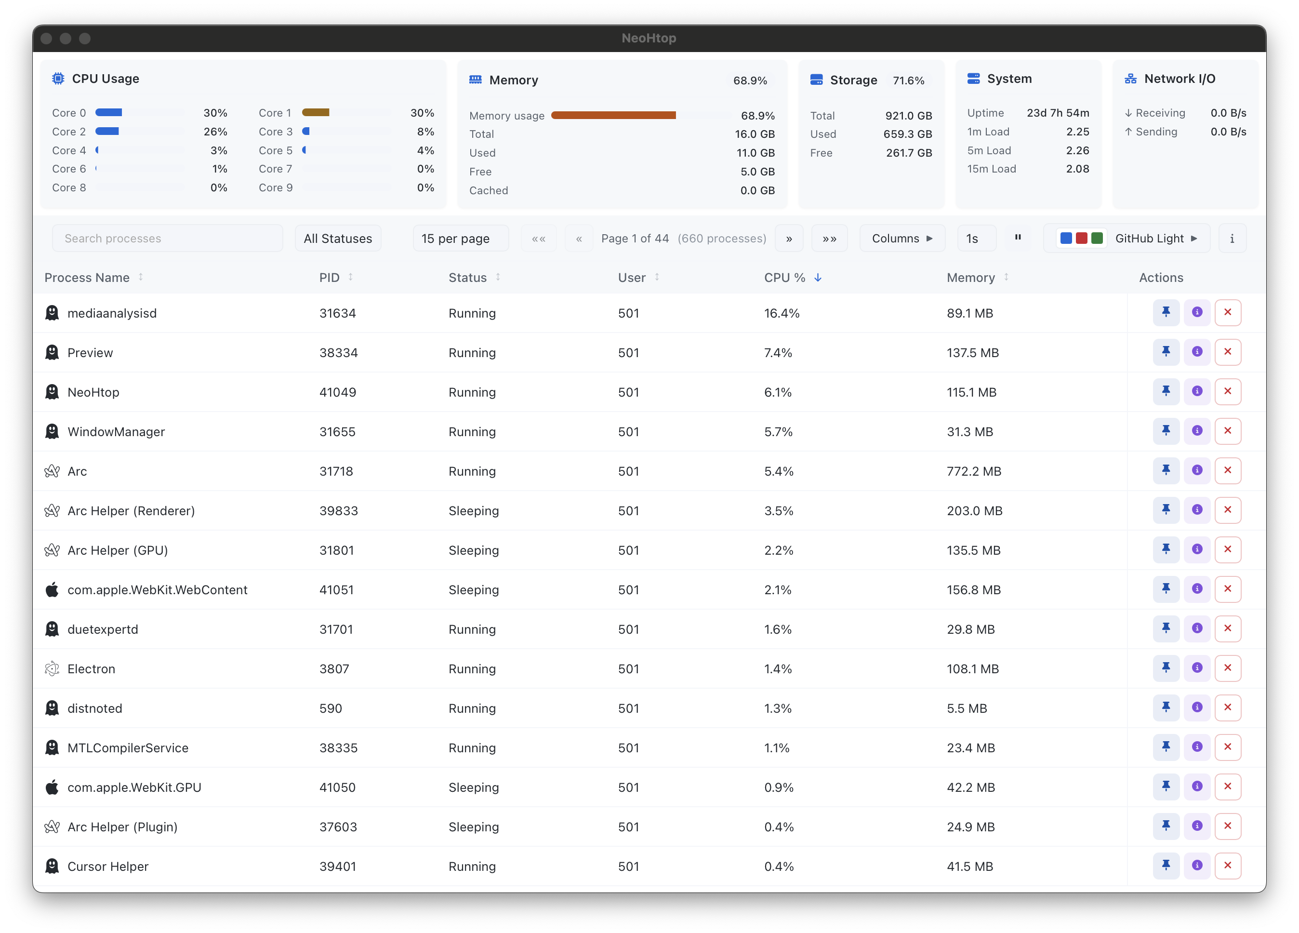Kill Arc Helper (Renderer) process
Viewport: 1299px width, 933px height.
click(x=1227, y=510)
